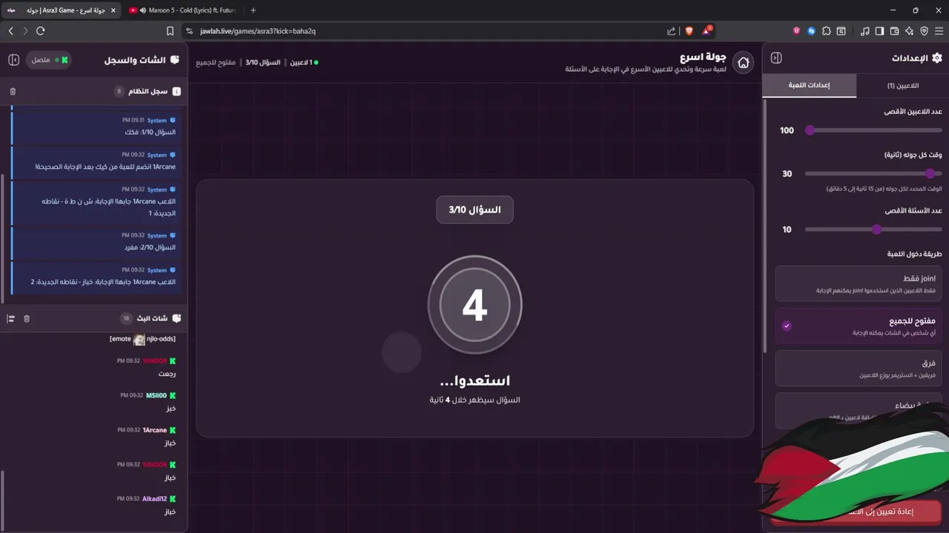Click the pink shield extension icon
Viewport: 949px width, 533px height.
[796, 31]
